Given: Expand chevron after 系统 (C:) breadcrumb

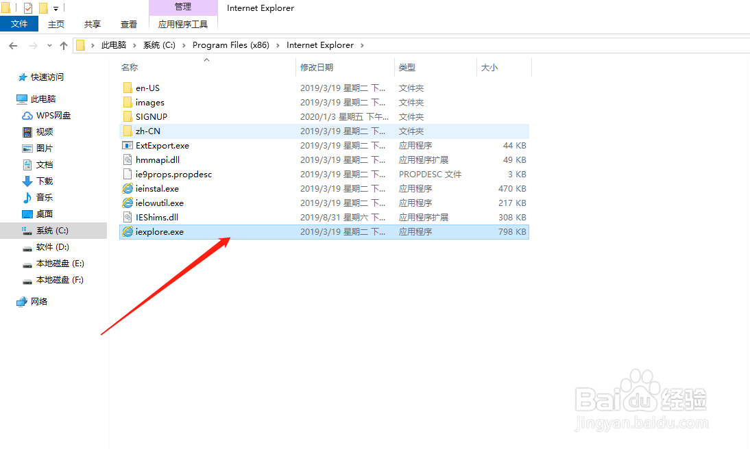Looking at the screenshot, I should 184,45.
